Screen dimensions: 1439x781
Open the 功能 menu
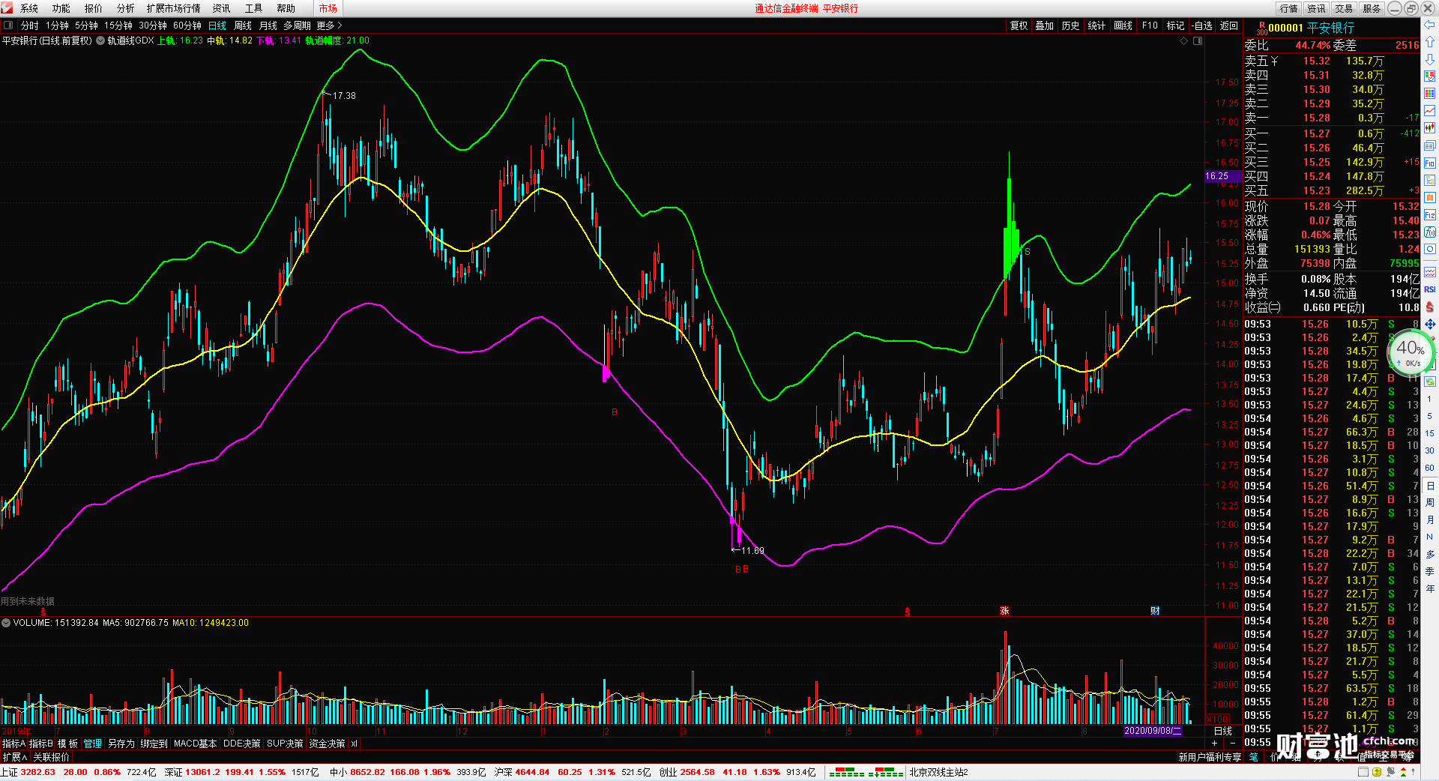point(61,8)
